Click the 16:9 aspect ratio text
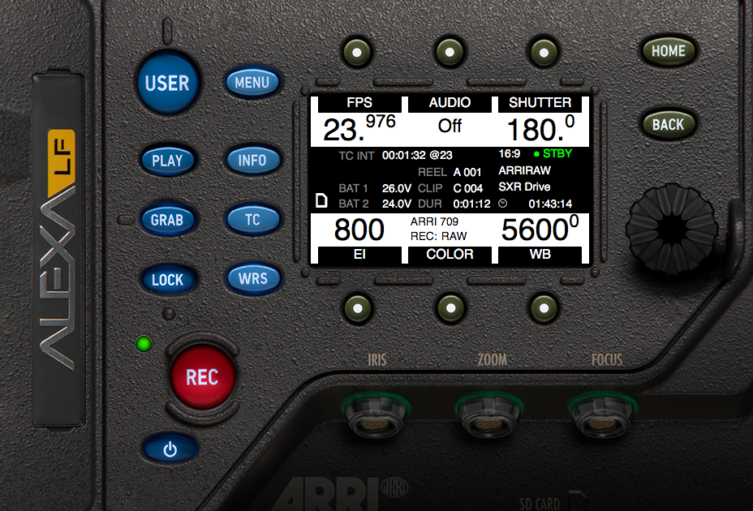The image size is (753, 511). click(509, 153)
